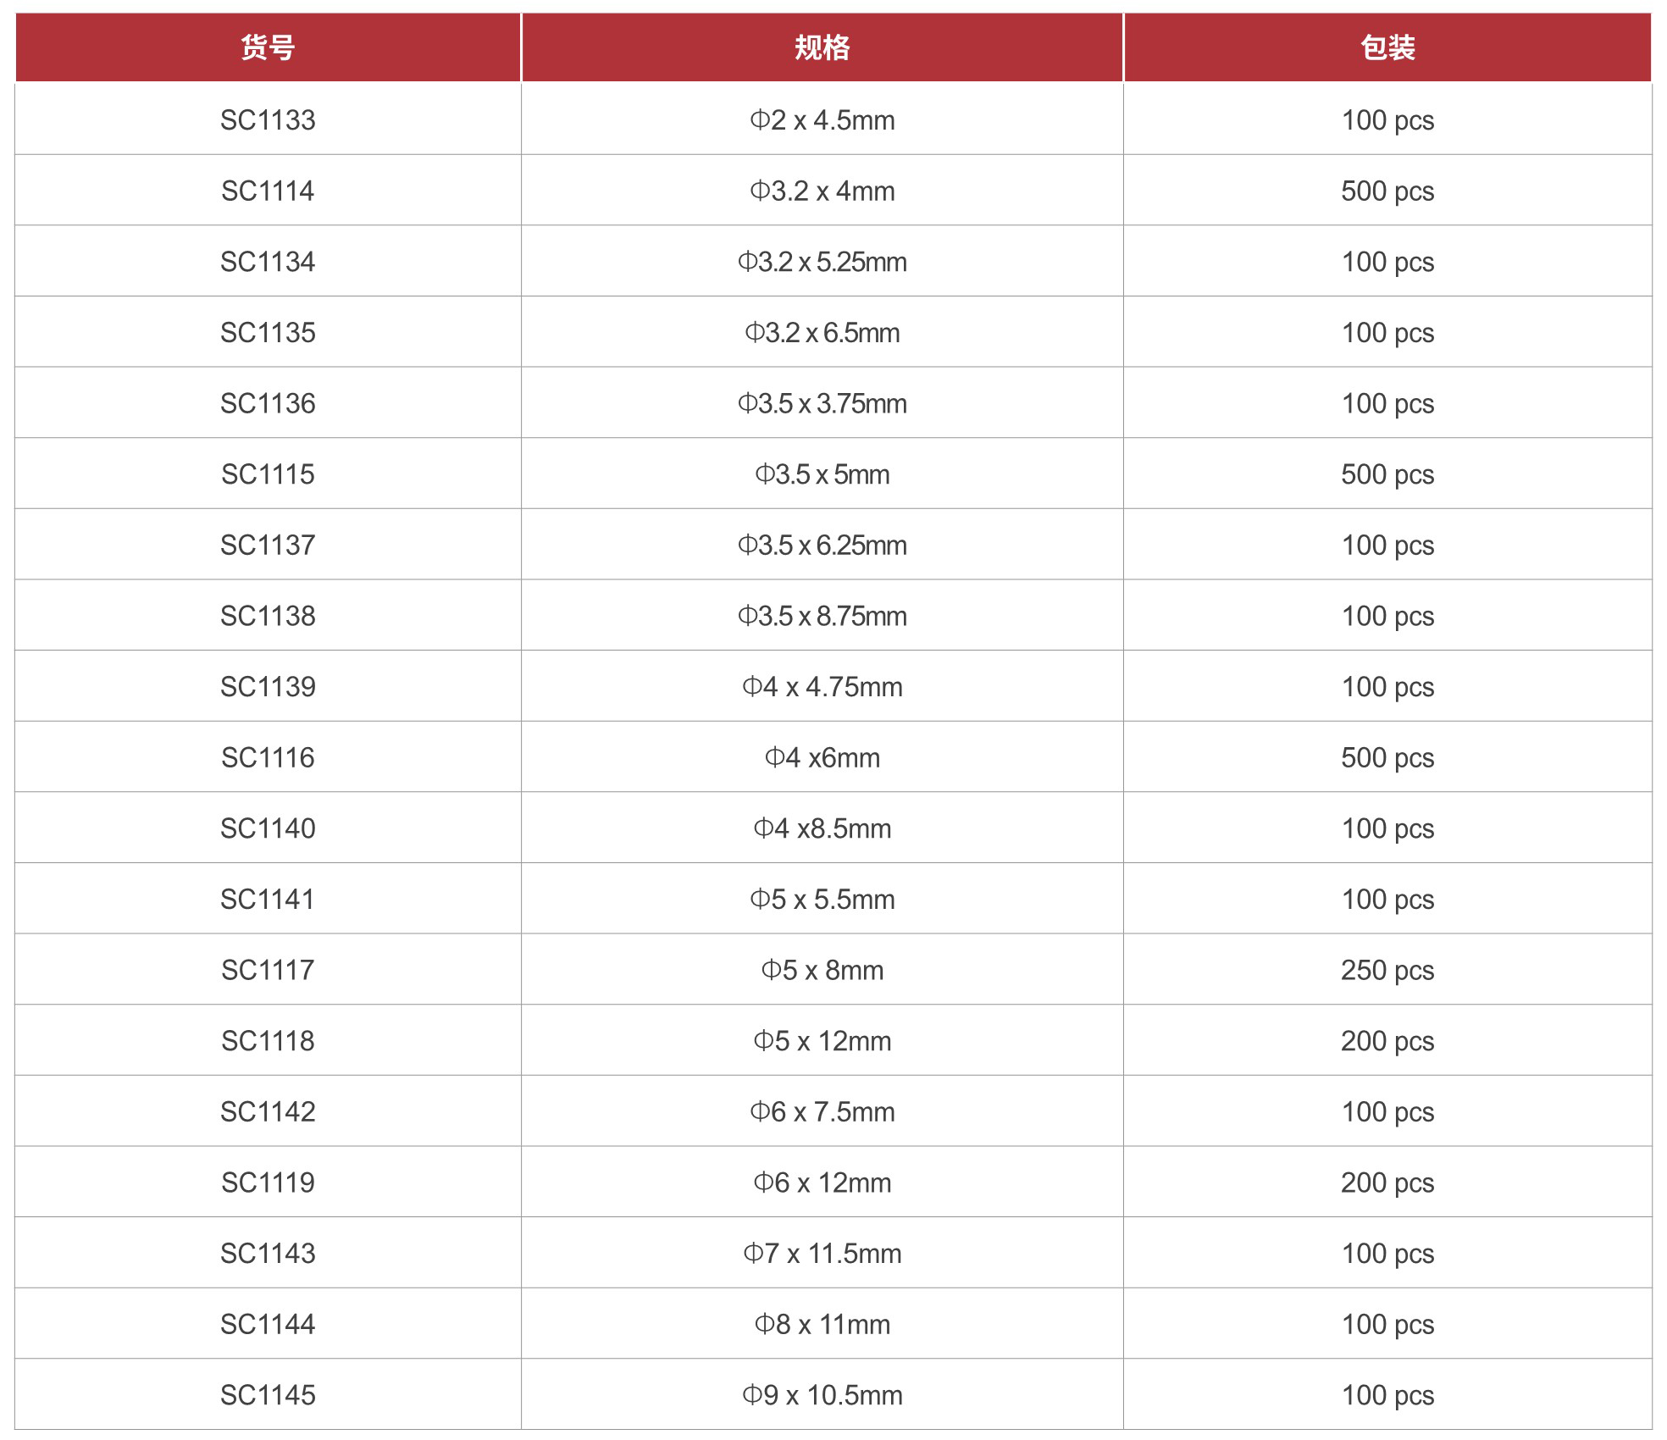
Task: Click the 货号 column header
Action: coord(268,47)
